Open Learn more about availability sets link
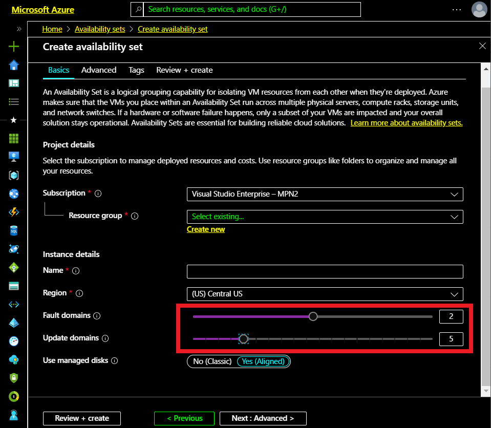This screenshot has height=428, width=491. [x=407, y=123]
